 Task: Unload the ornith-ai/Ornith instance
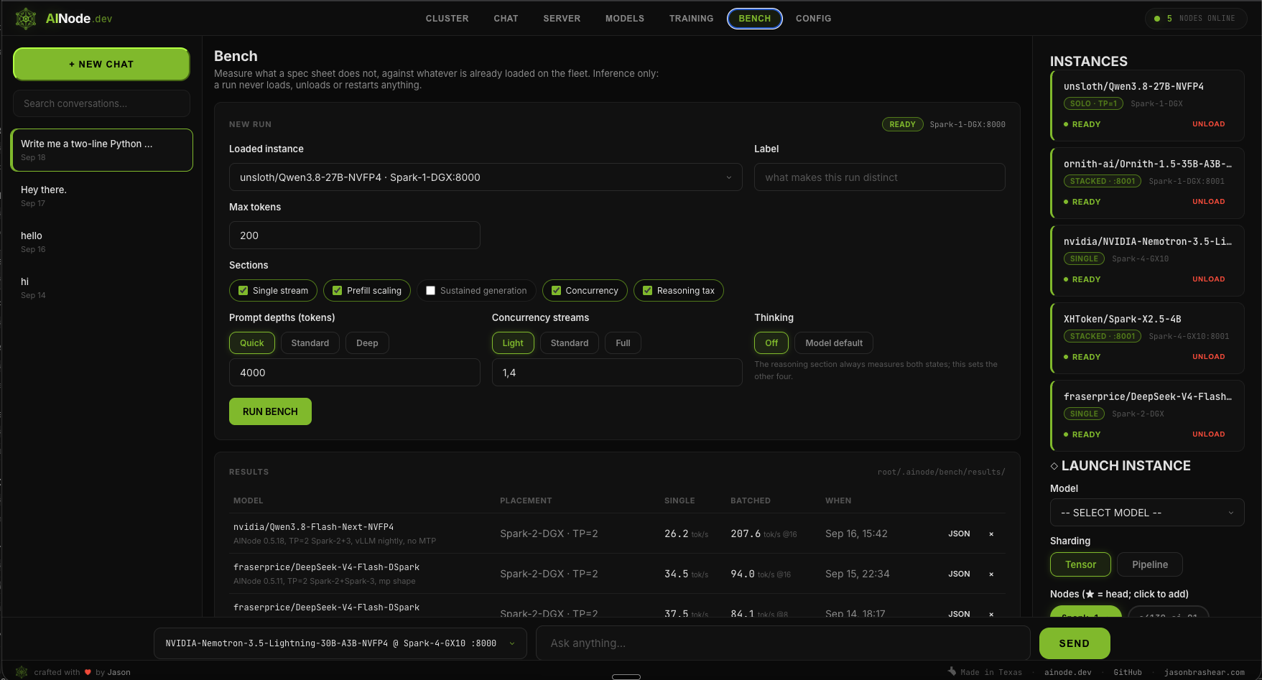point(1209,202)
